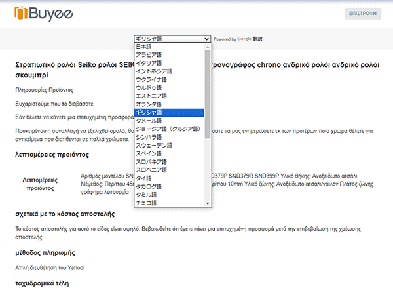Click the ΕΠΙΣΤΡΟΦΗ button

(x=363, y=14)
